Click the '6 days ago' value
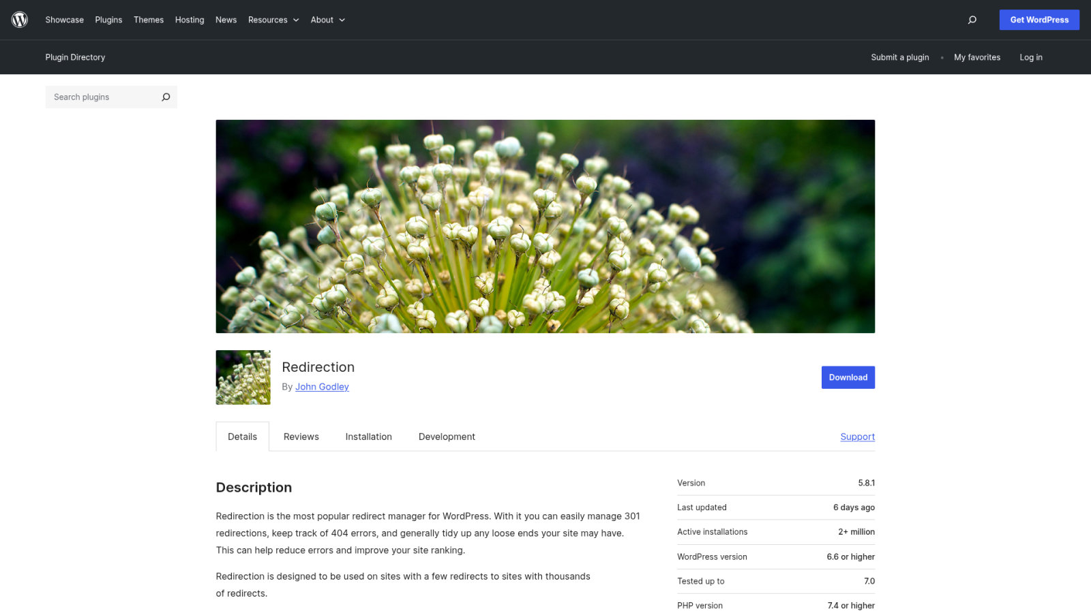Viewport: 1091px width, 613px height. [x=854, y=507]
